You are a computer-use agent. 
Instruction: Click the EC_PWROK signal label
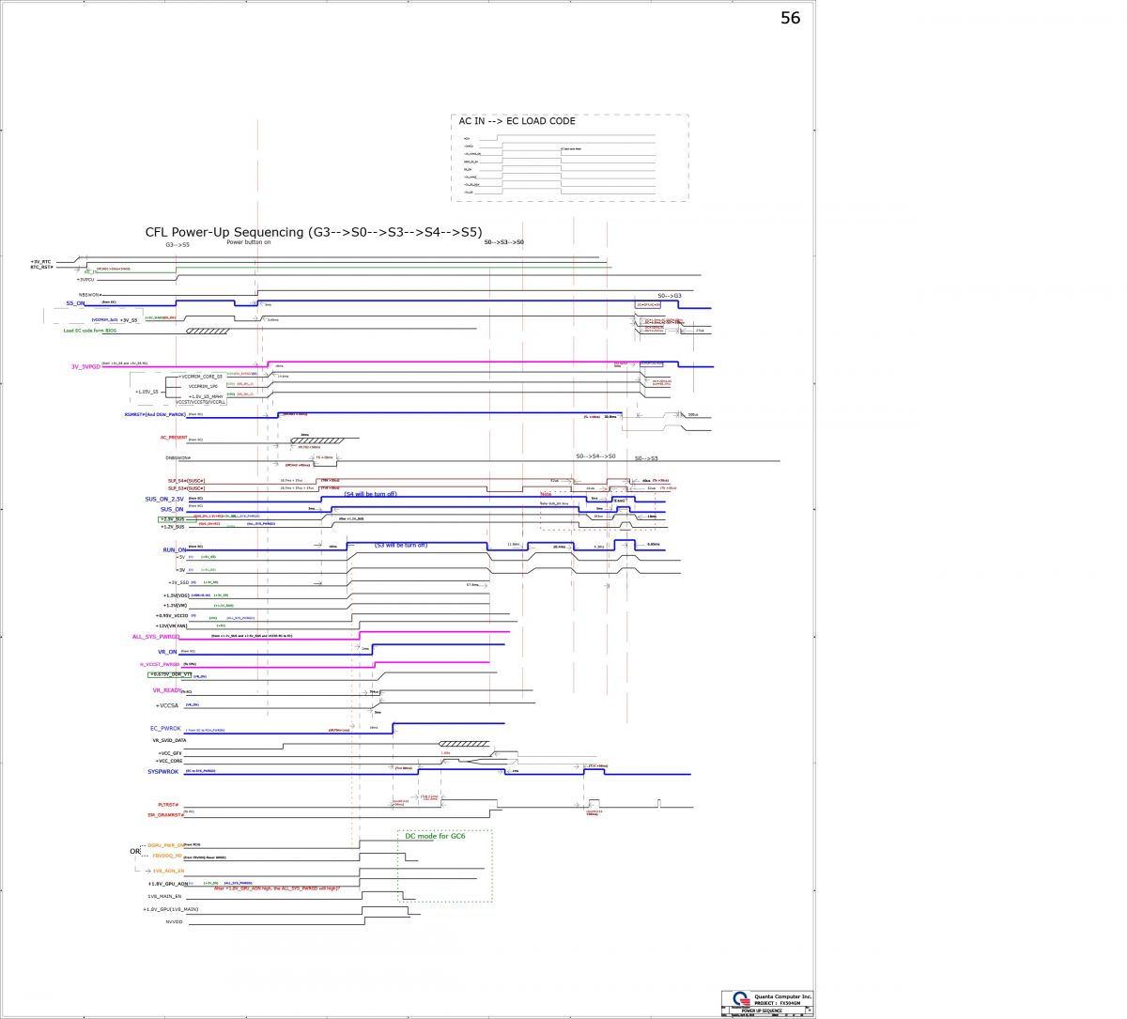tap(165, 729)
